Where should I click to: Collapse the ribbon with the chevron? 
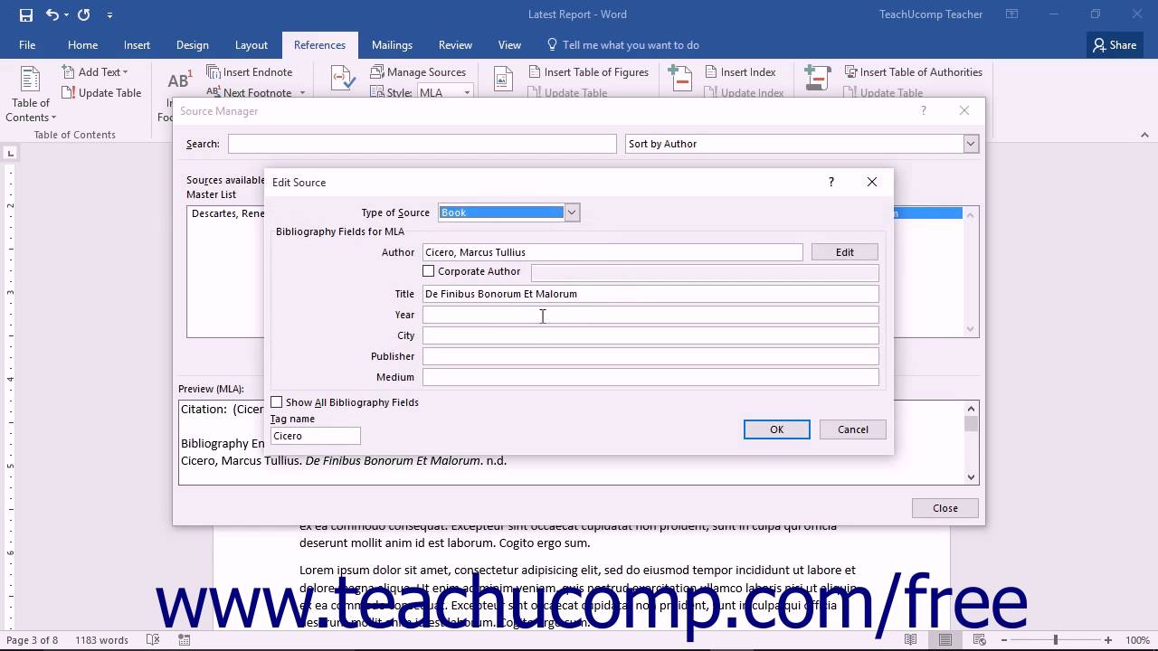1144,135
